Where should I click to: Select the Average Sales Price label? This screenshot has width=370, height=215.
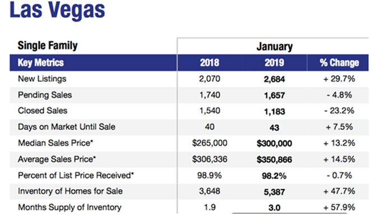[x=57, y=159]
